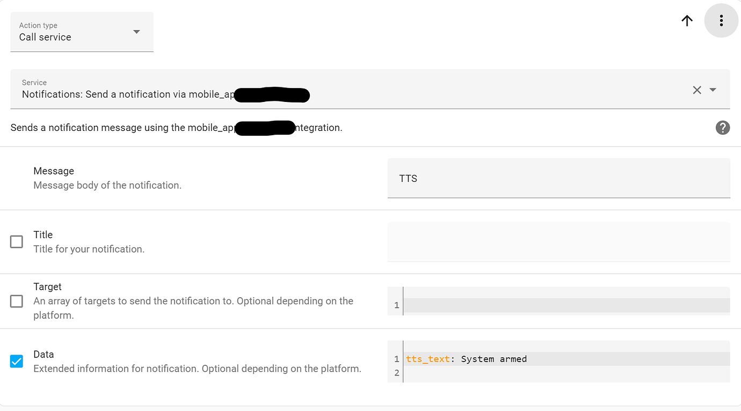Clear the selected service with X
The image size is (741, 411).
coord(697,90)
